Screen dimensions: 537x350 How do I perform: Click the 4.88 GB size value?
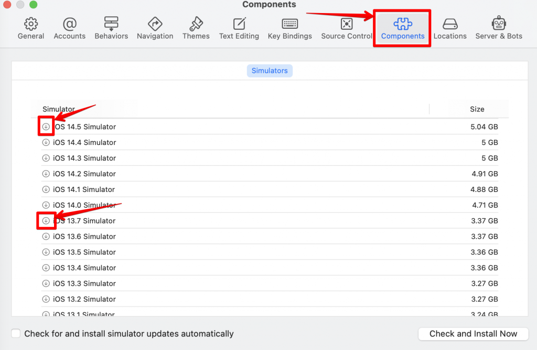(x=484, y=190)
